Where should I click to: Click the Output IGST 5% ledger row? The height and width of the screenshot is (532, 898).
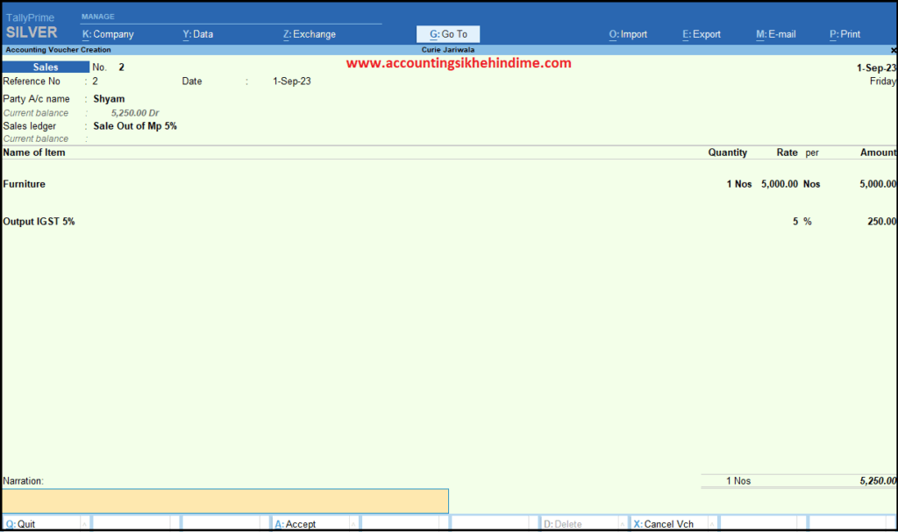(39, 222)
